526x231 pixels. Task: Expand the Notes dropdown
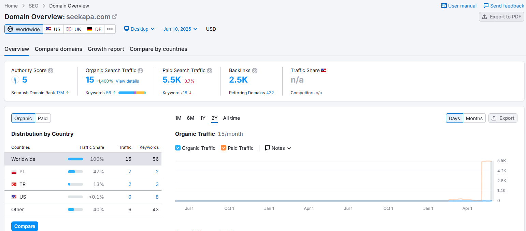coord(278,148)
